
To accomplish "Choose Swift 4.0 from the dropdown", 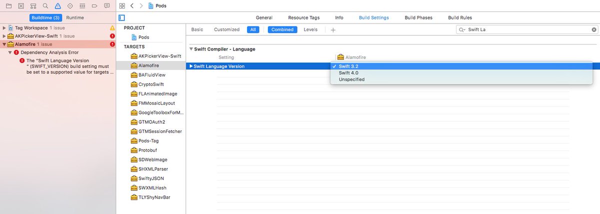I will pyautogui.click(x=461, y=72).
